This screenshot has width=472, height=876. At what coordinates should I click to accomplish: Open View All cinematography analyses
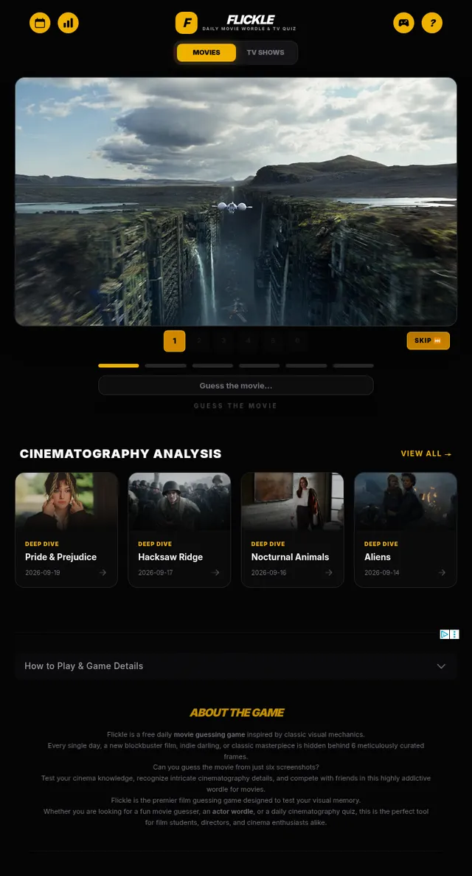(426, 454)
